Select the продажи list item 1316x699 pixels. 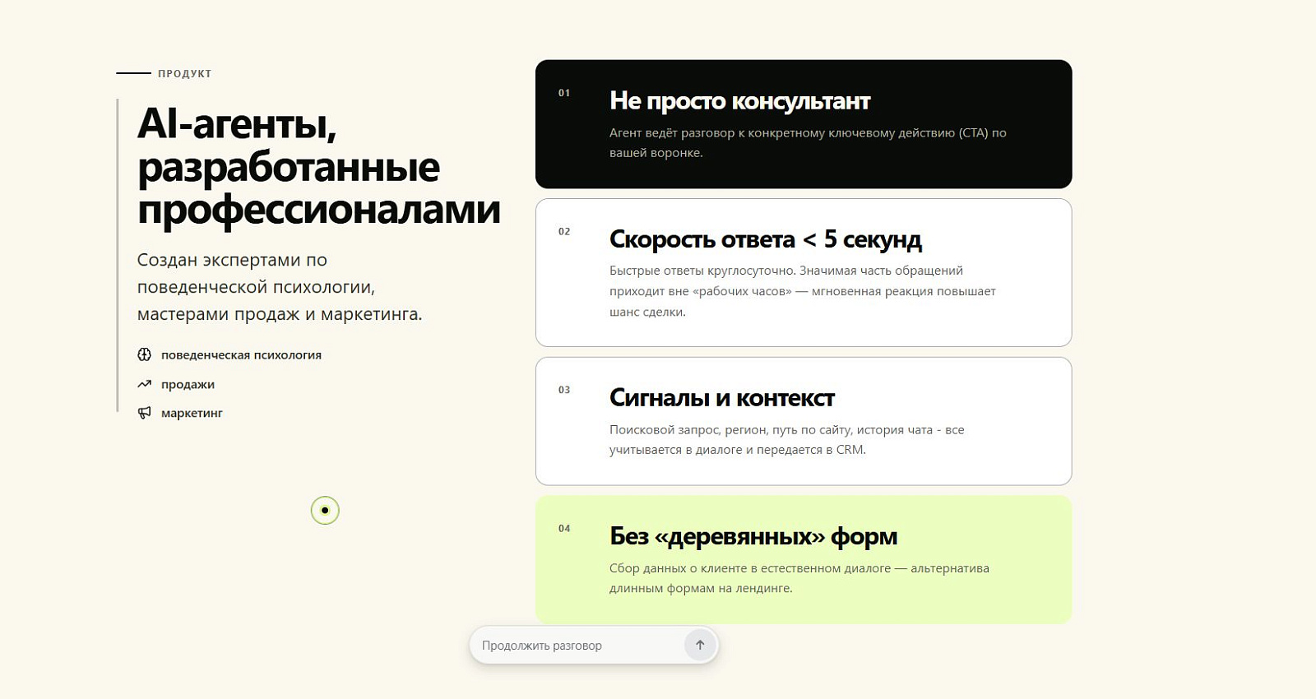click(176, 384)
